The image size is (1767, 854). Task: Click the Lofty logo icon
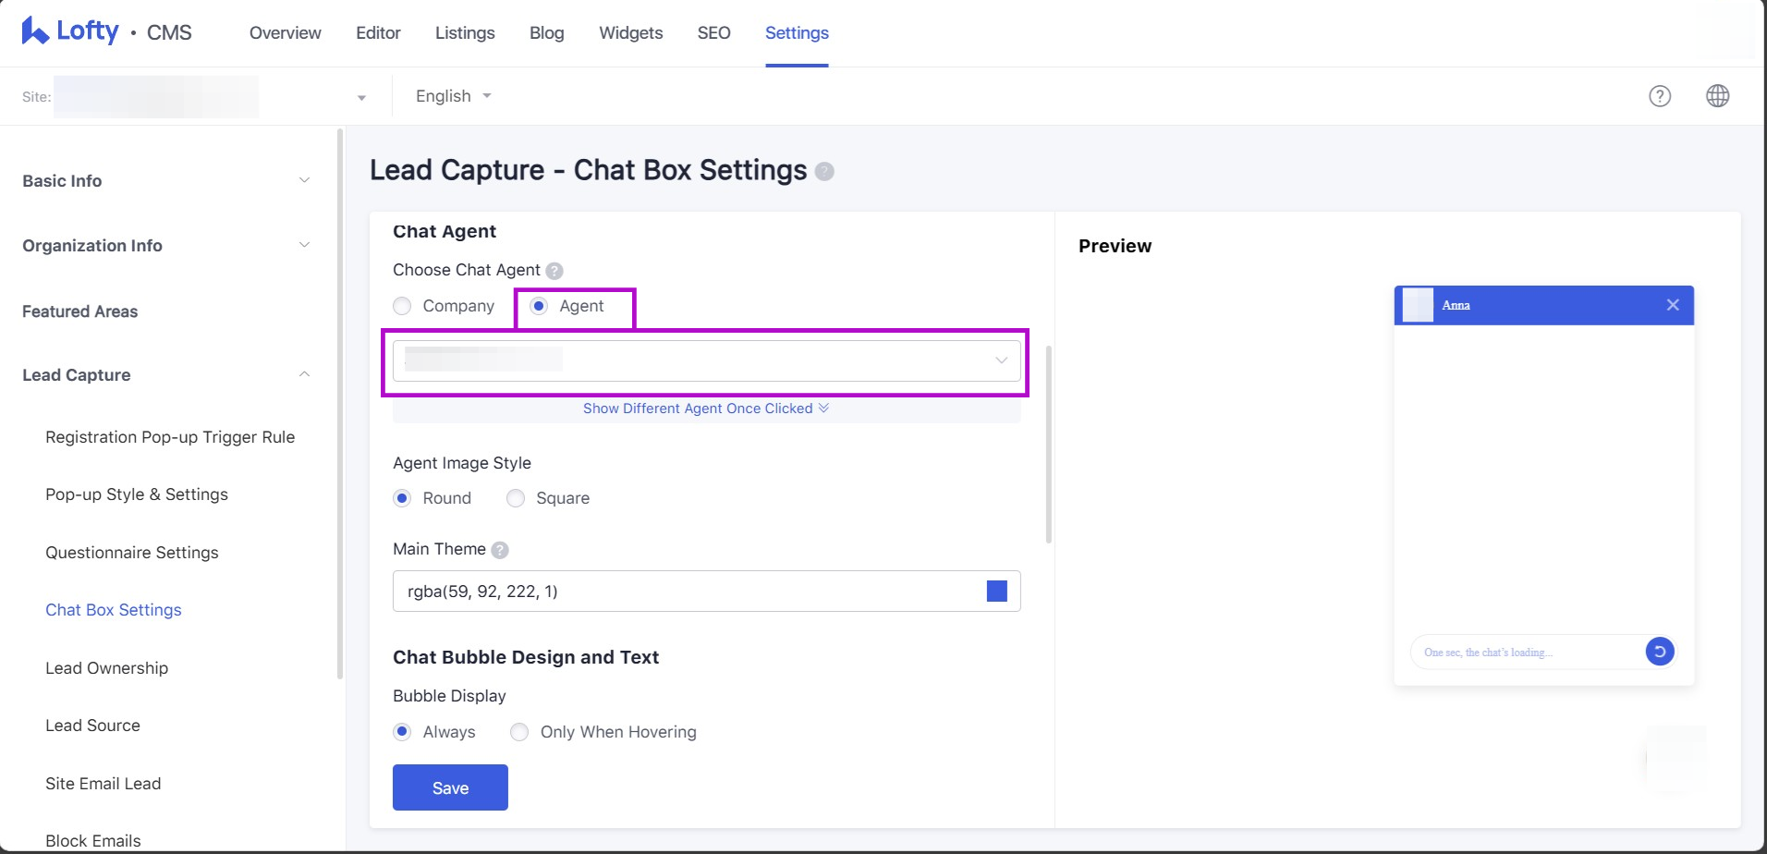tap(35, 31)
